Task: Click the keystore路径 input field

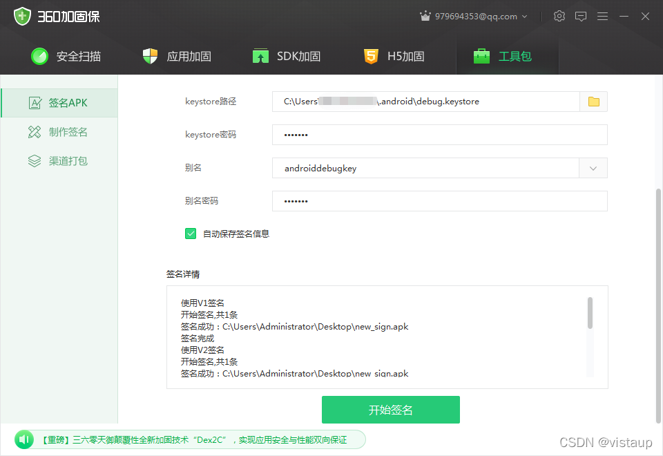Action: coord(426,102)
